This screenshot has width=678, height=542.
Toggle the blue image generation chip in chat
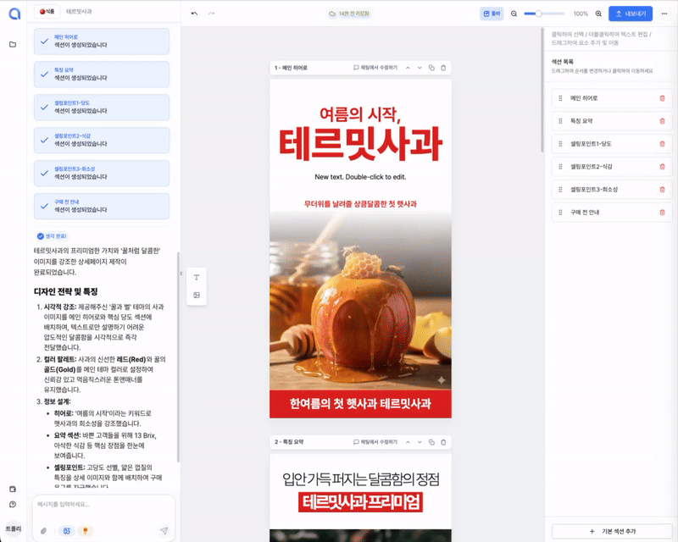click(65, 531)
